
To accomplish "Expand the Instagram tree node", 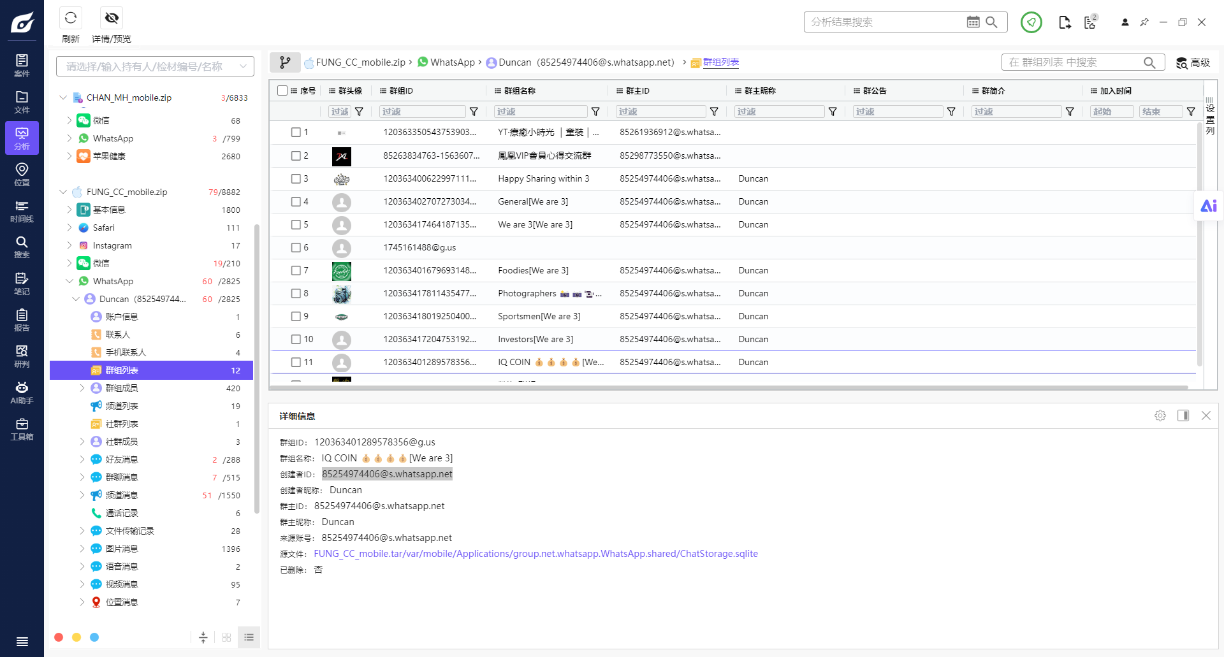I will (x=69, y=245).
